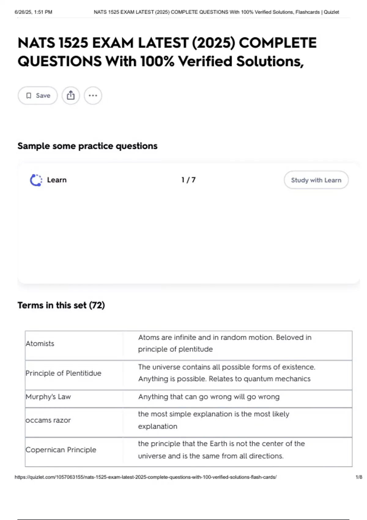The image size is (367, 520).
Task: Click the empty practice question card area
Action: (x=188, y=239)
